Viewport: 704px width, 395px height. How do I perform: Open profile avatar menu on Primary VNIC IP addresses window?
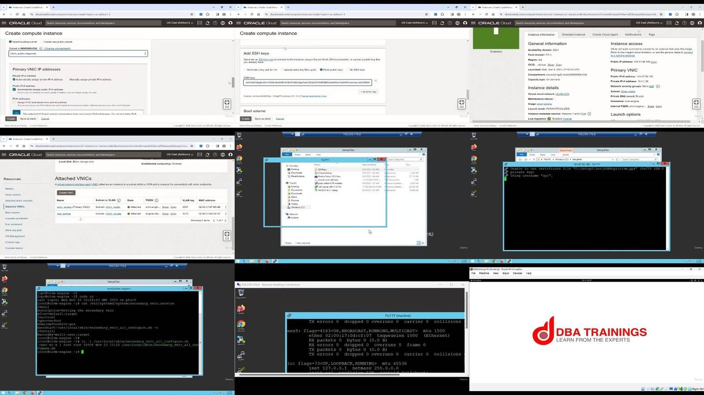230,23
